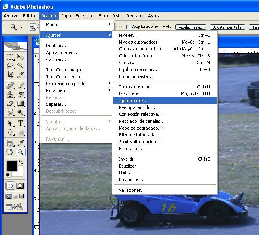Screen dimensions: 259x235
Task: Select the History Brush tool
Action: pyautogui.click(x=21, y=95)
